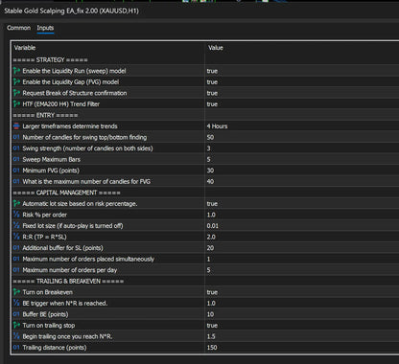Screen dimensions: 399x364
Task: Click integer icon beside Maximum number of orders per day
Action: [x=16, y=270]
